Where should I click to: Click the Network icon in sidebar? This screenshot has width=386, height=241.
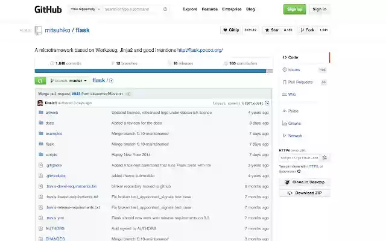pyautogui.click(x=285, y=136)
